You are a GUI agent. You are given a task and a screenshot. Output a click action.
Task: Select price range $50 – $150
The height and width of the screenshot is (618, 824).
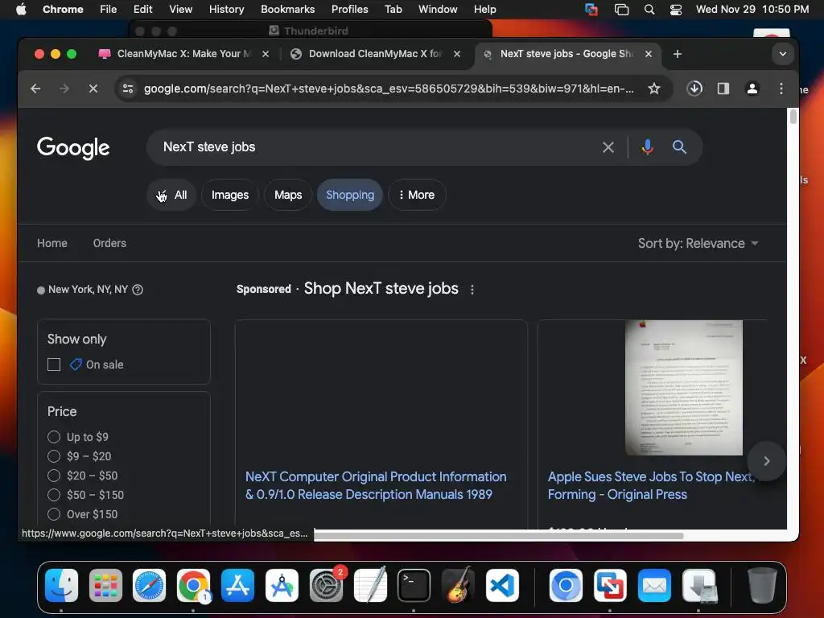pyautogui.click(x=54, y=495)
